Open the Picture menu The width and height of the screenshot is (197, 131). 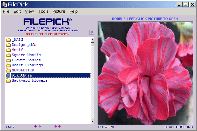(x=59, y=11)
